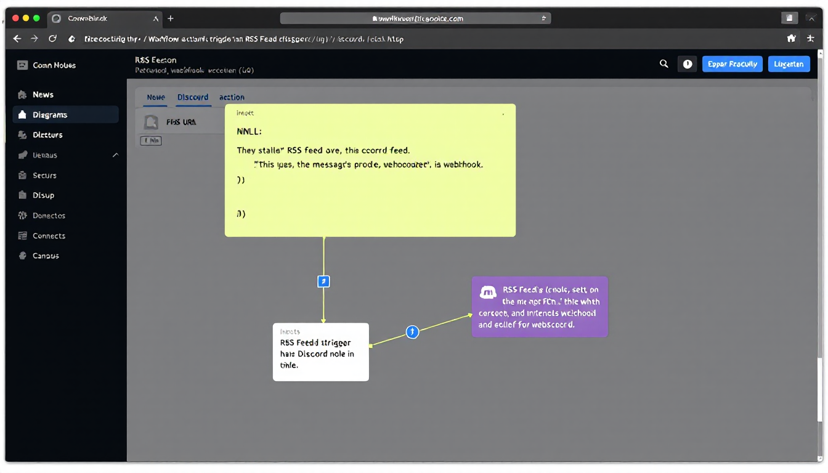Click the round info icon in header

(x=687, y=64)
